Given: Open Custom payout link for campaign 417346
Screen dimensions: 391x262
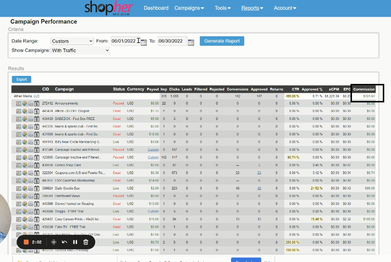Looking at the screenshot, I should point(153,150).
